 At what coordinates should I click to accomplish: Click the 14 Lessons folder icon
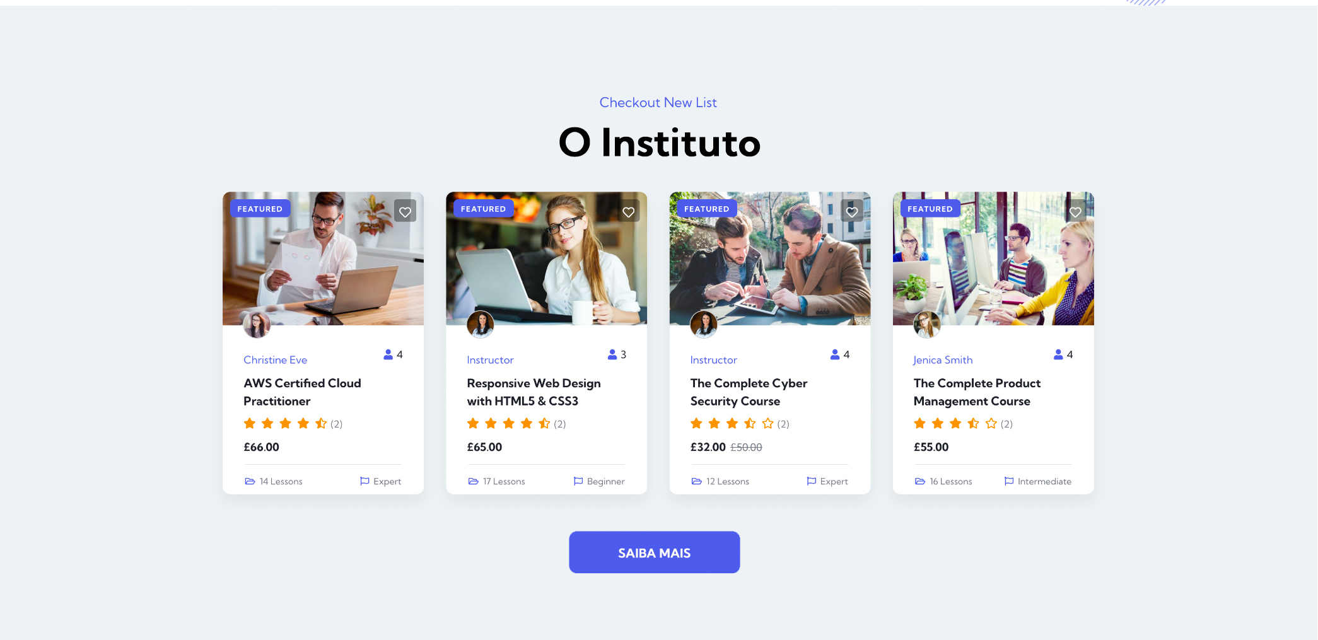(250, 481)
